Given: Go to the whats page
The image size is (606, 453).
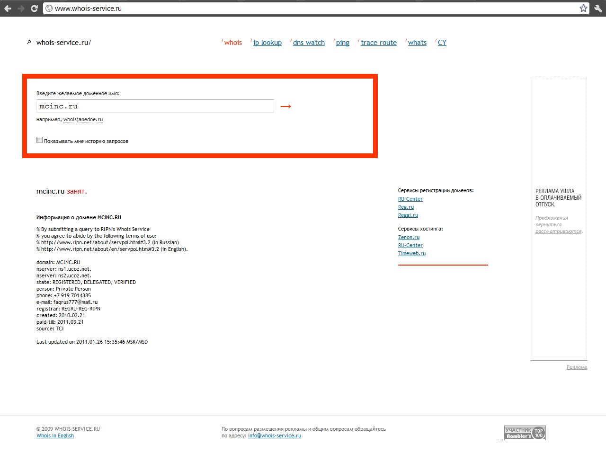Looking at the screenshot, I should 417,43.
